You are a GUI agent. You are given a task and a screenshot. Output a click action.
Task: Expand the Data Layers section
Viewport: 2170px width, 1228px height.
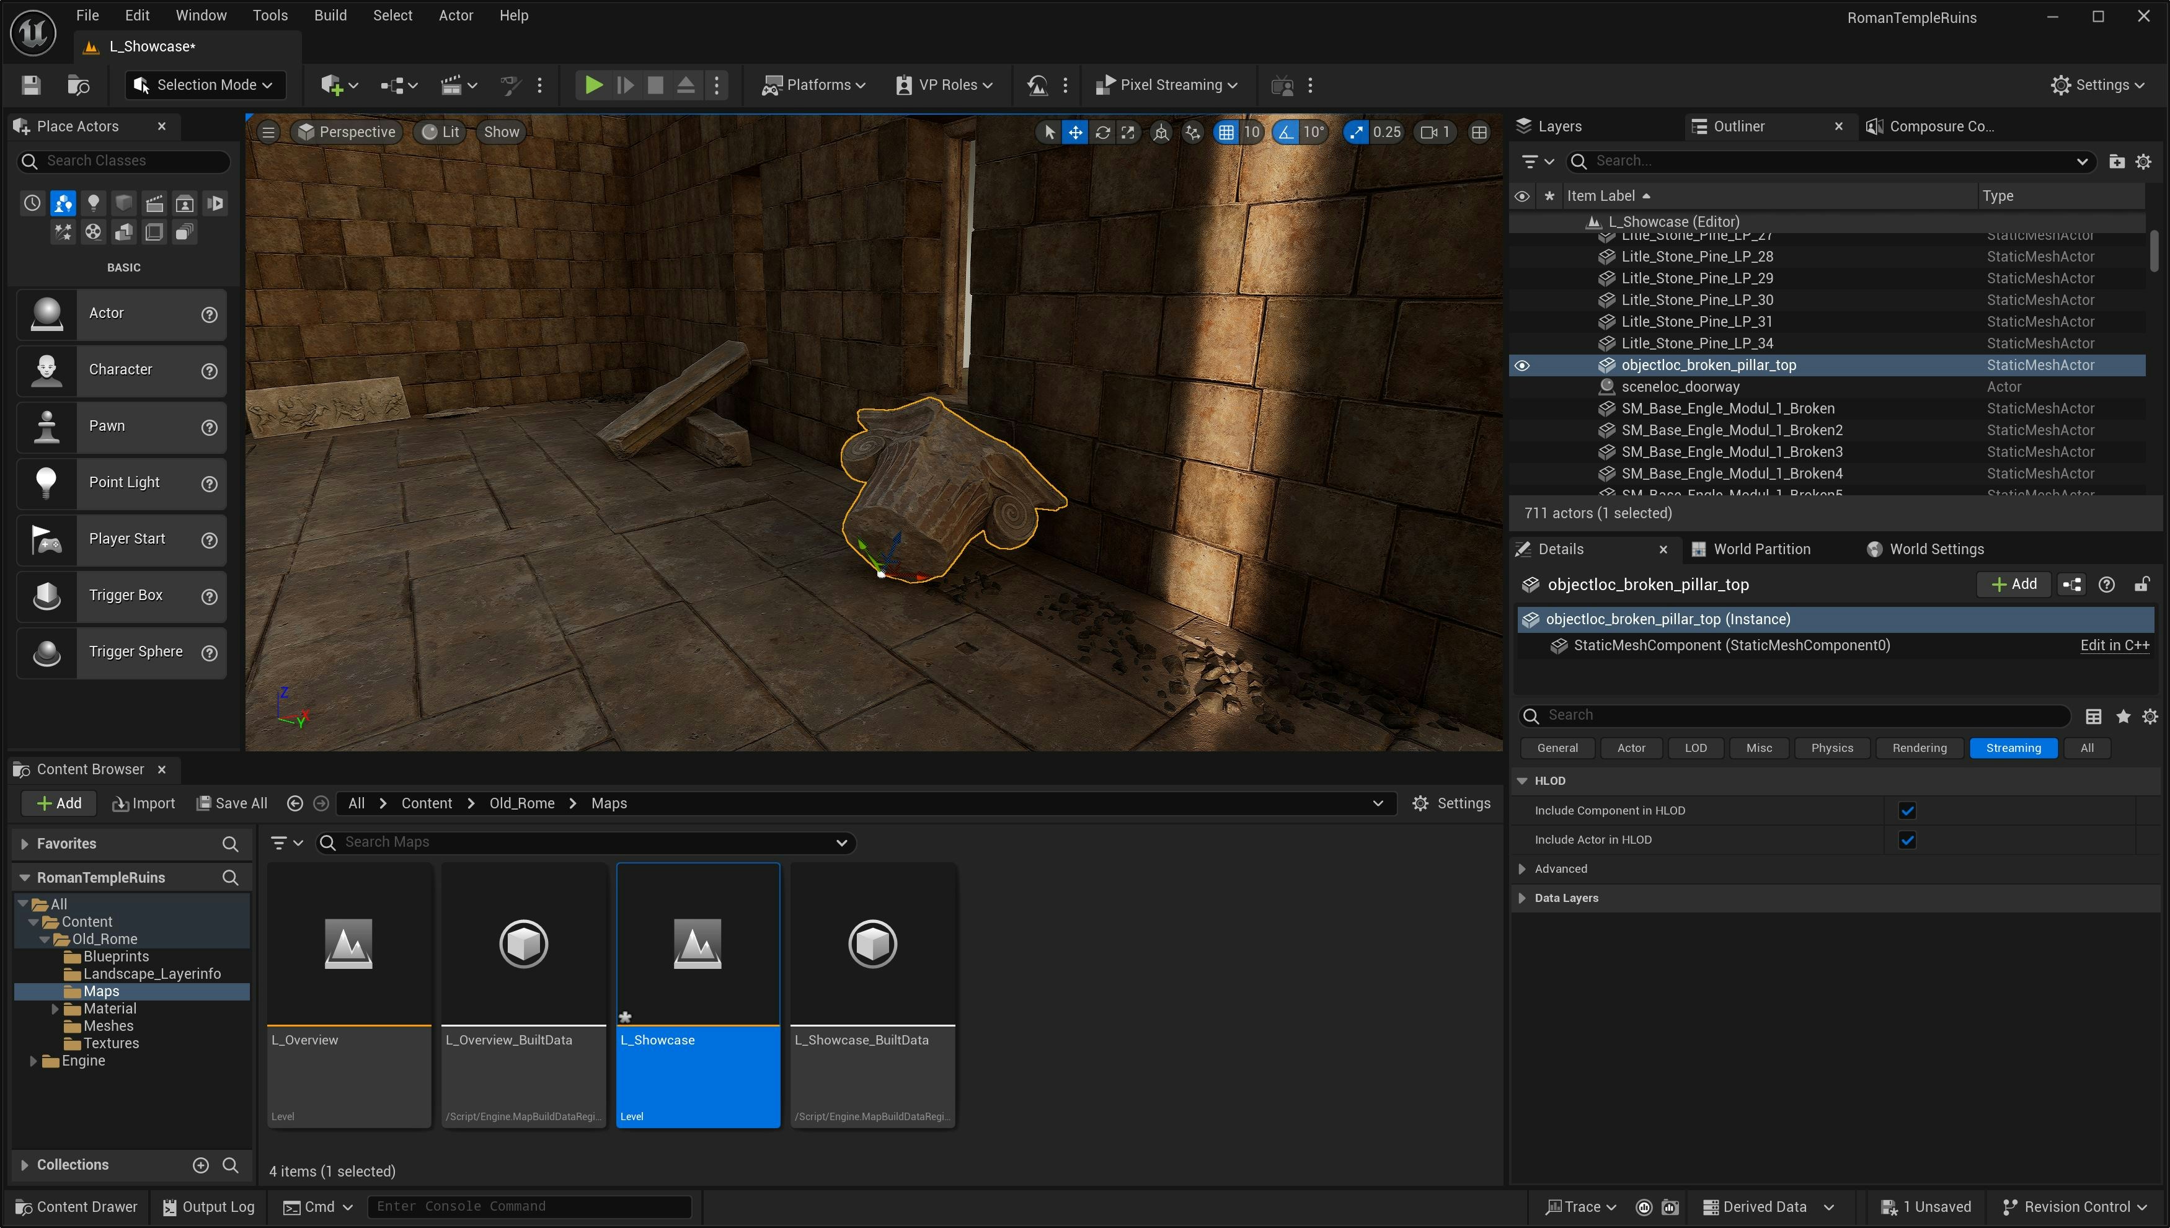click(1522, 898)
